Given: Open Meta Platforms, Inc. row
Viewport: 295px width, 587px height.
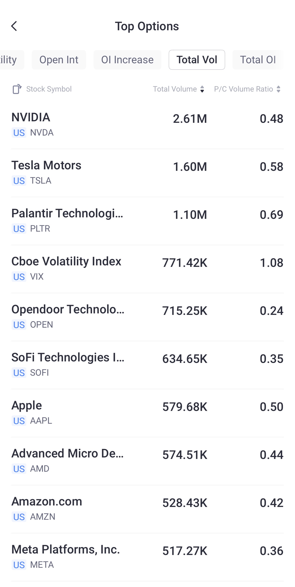Looking at the screenshot, I should [x=147, y=557].
